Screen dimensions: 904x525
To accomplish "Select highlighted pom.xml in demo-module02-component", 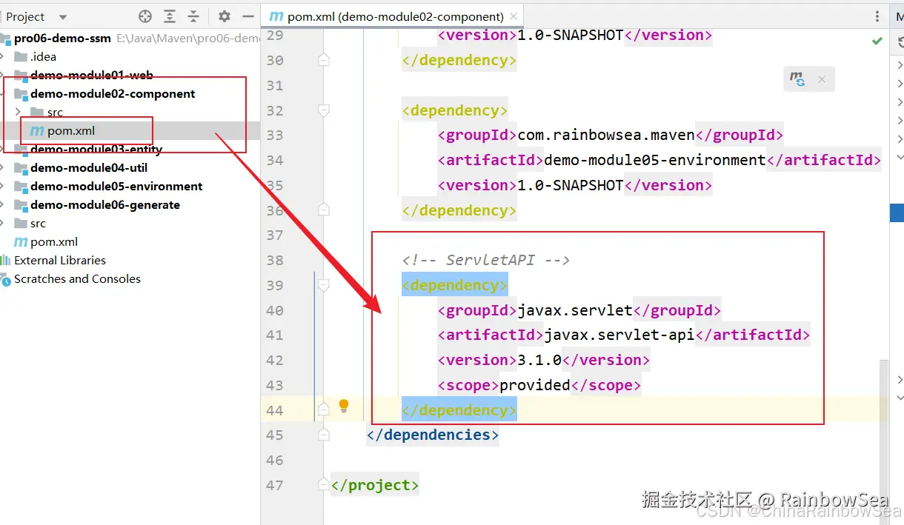I will (x=71, y=130).
